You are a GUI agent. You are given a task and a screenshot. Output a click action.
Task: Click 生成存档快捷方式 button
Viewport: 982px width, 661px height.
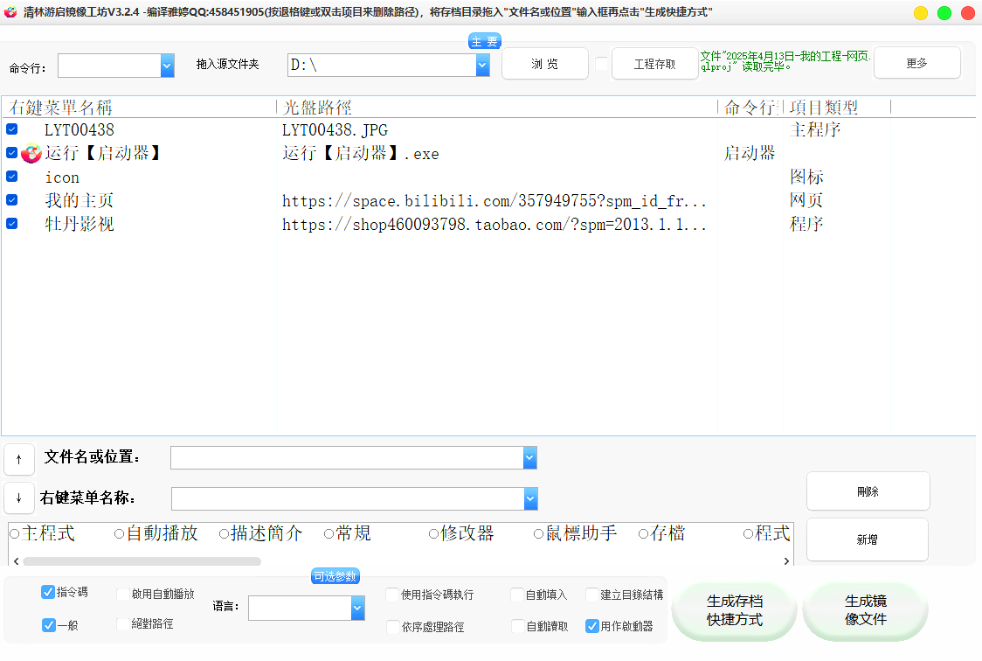click(x=735, y=611)
